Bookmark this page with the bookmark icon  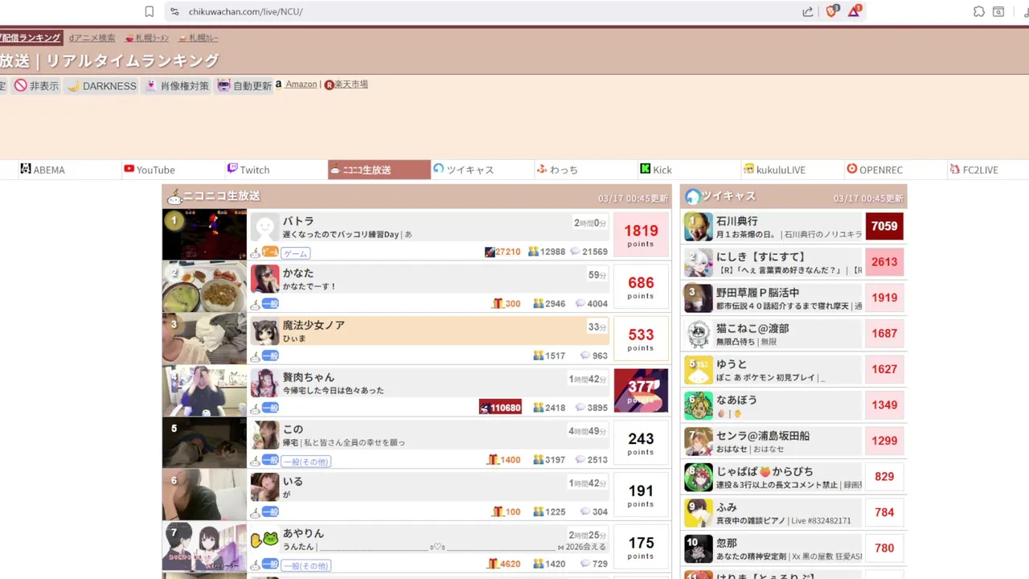[149, 11]
